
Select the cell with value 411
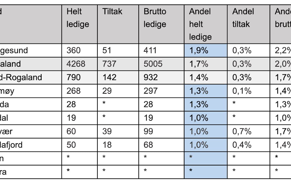pos(150,50)
